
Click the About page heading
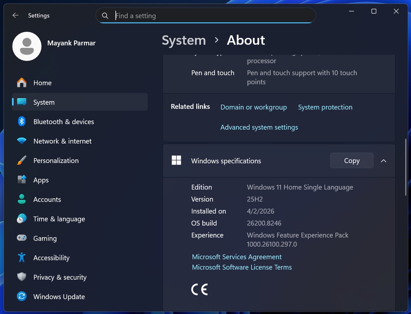pyautogui.click(x=246, y=41)
